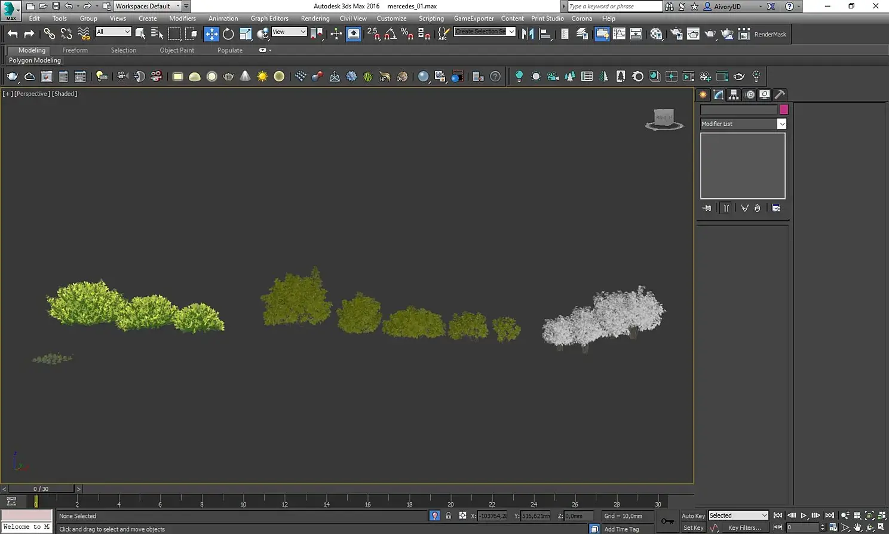Toggle the selection lock padlock
889x534 pixels.
(x=448, y=515)
